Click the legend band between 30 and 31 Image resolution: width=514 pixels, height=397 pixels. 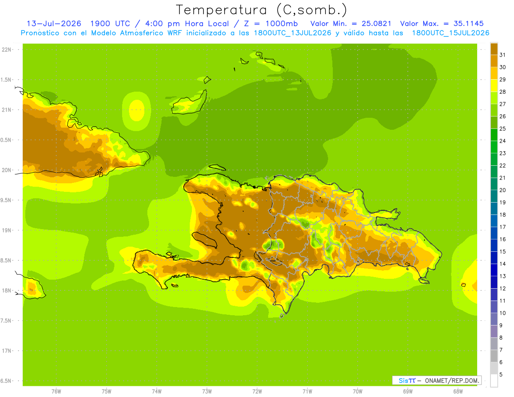[494, 61]
